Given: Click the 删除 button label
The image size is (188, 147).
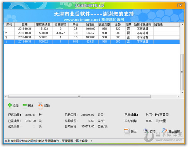Looking at the screenshot, I should click(x=30, y=106).
